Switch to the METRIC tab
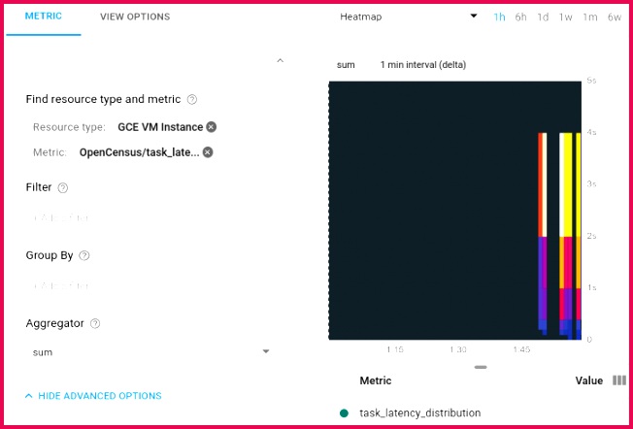 [x=43, y=16]
